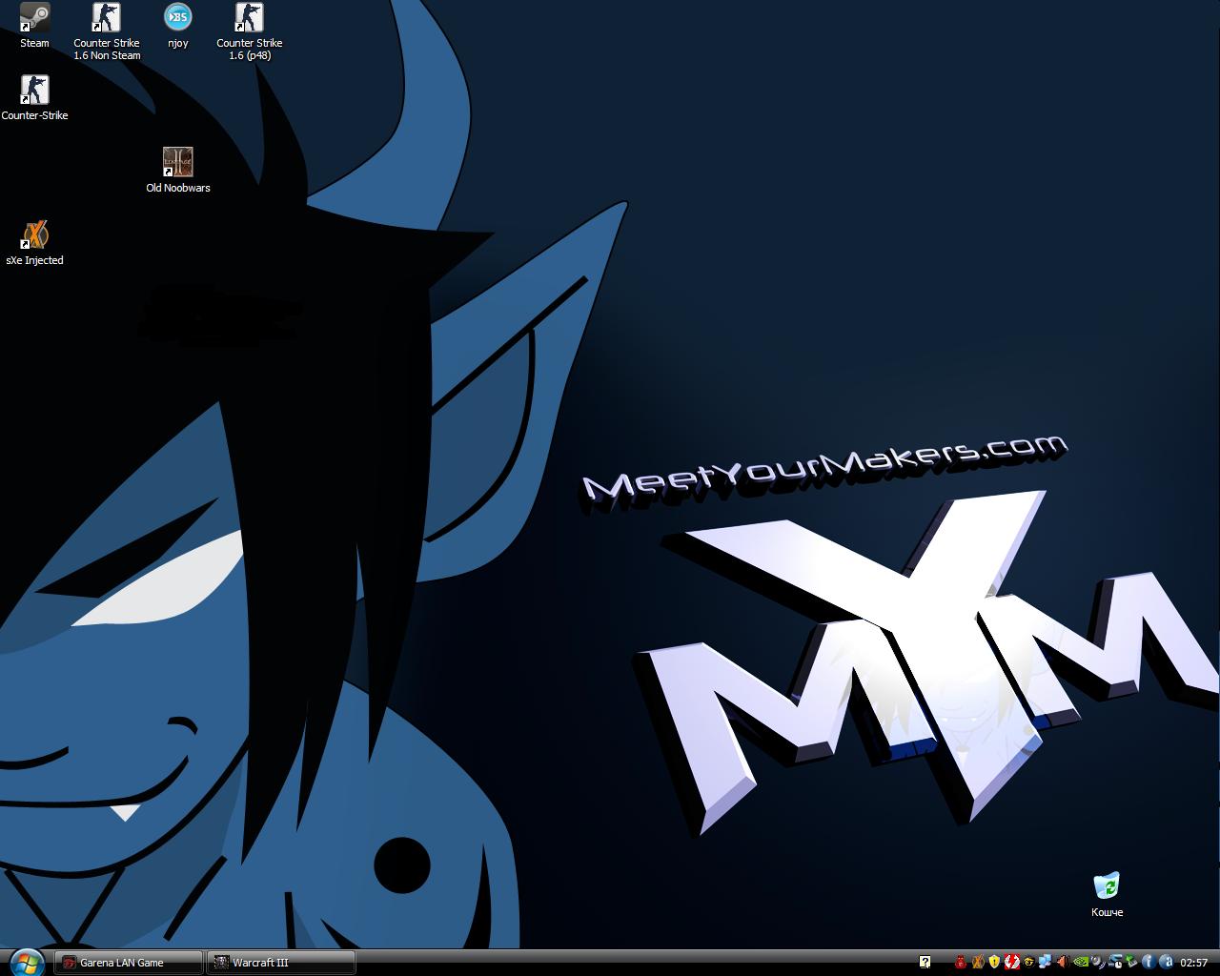Click the blue 'f' tray icon

(1149, 962)
